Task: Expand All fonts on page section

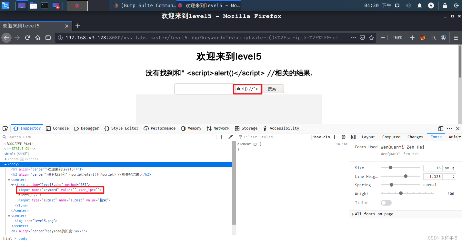Action: tap(374, 214)
